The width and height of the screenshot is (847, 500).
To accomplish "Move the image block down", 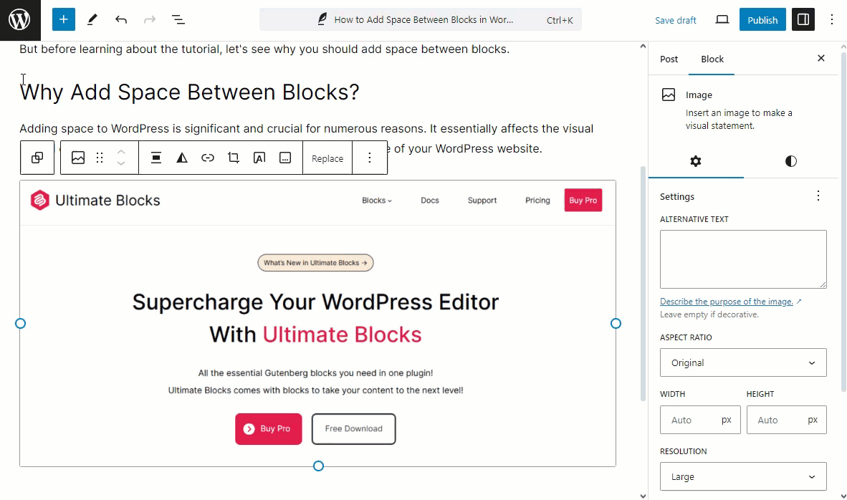I will [121, 163].
